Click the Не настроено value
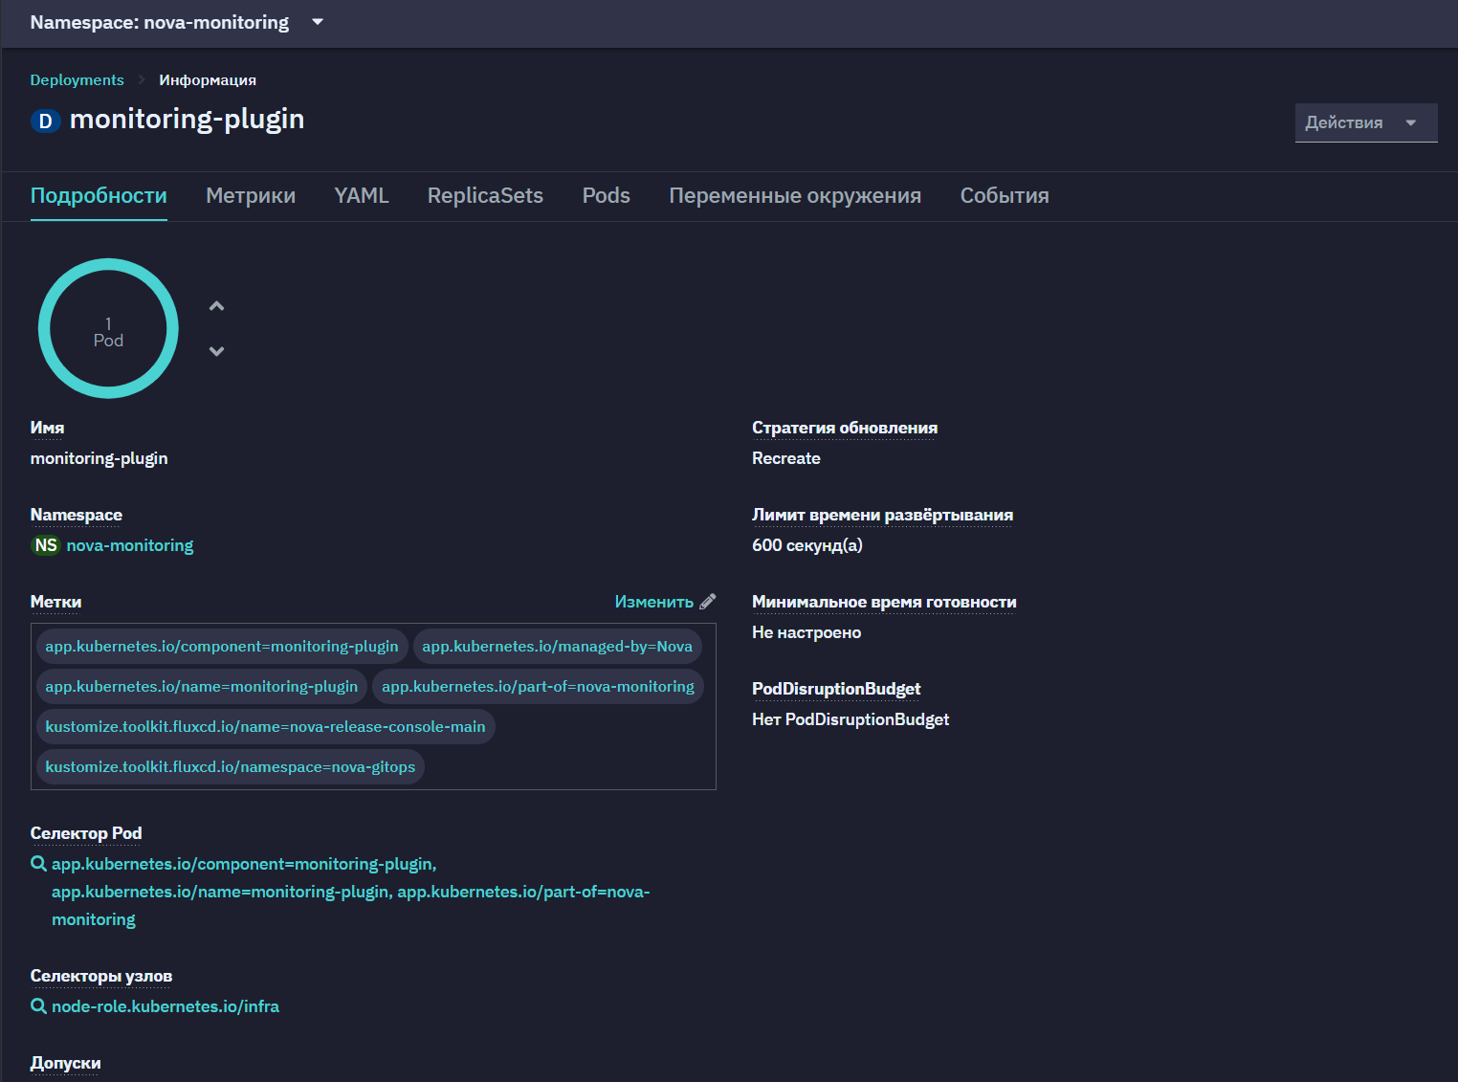The height and width of the screenshot is (1082, 1458). click(x=806, y=632)
